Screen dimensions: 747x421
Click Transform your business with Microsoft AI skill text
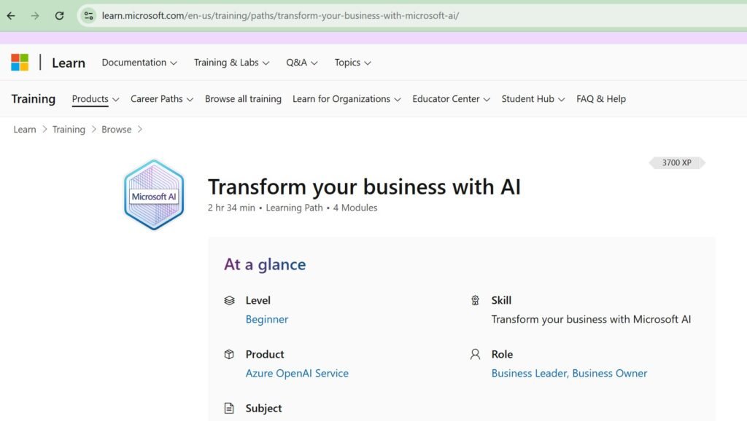click(591, 319)
